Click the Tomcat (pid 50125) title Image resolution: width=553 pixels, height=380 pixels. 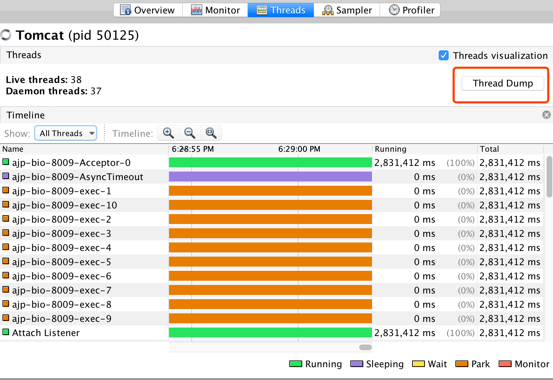[77, 35]
